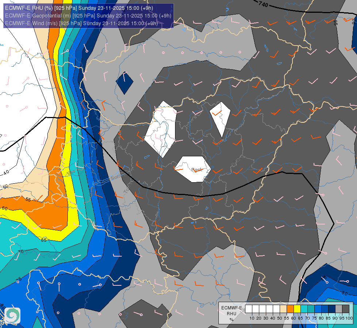357x328 pixels.
Task: Click the dark gray 95-100 legend swatch
Action: coord(346,309)
